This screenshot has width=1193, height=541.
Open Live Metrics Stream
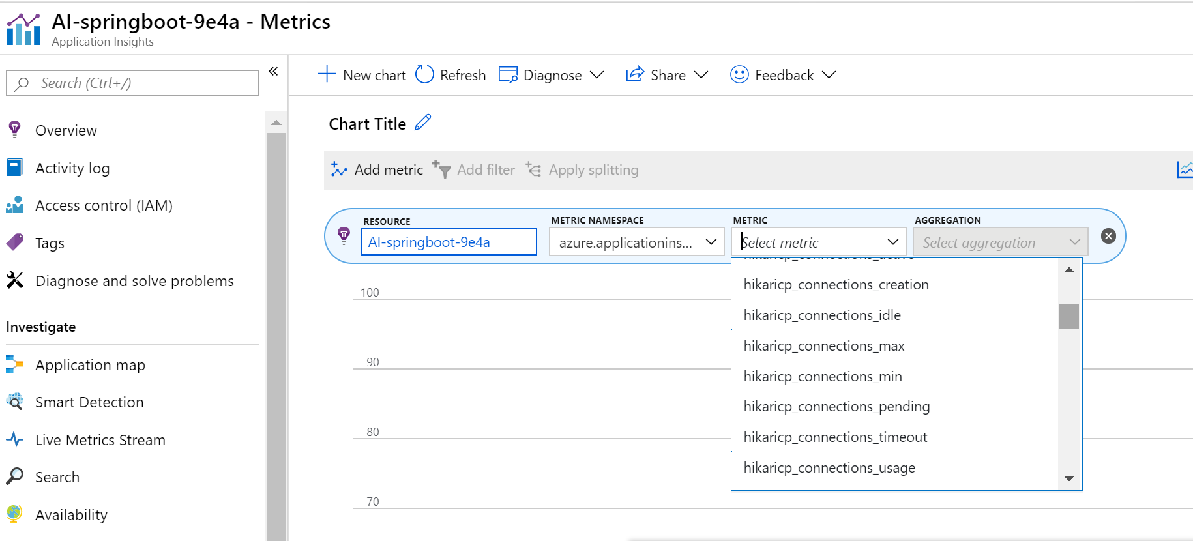pyautogui.click(x=100, y=440)
